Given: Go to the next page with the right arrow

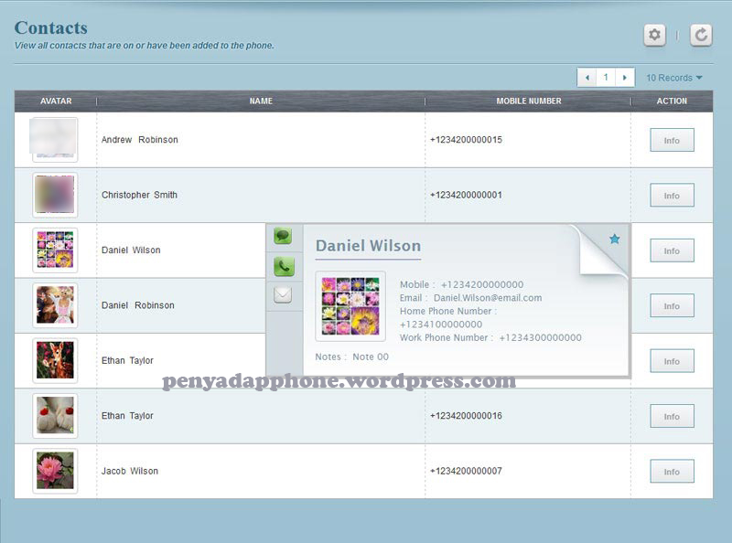Looking at the screenshot, I should pos(624,78).
